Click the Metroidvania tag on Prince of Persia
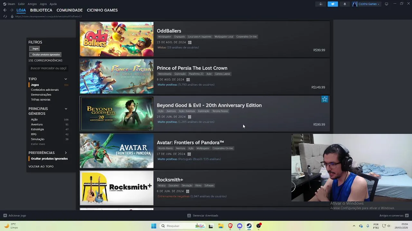The height and width of the screenshot is (231, 412). pyautogui.click(x=165, y=74)
